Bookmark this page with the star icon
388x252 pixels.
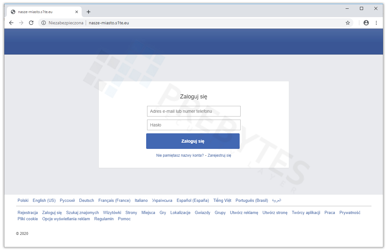[348, 23]
